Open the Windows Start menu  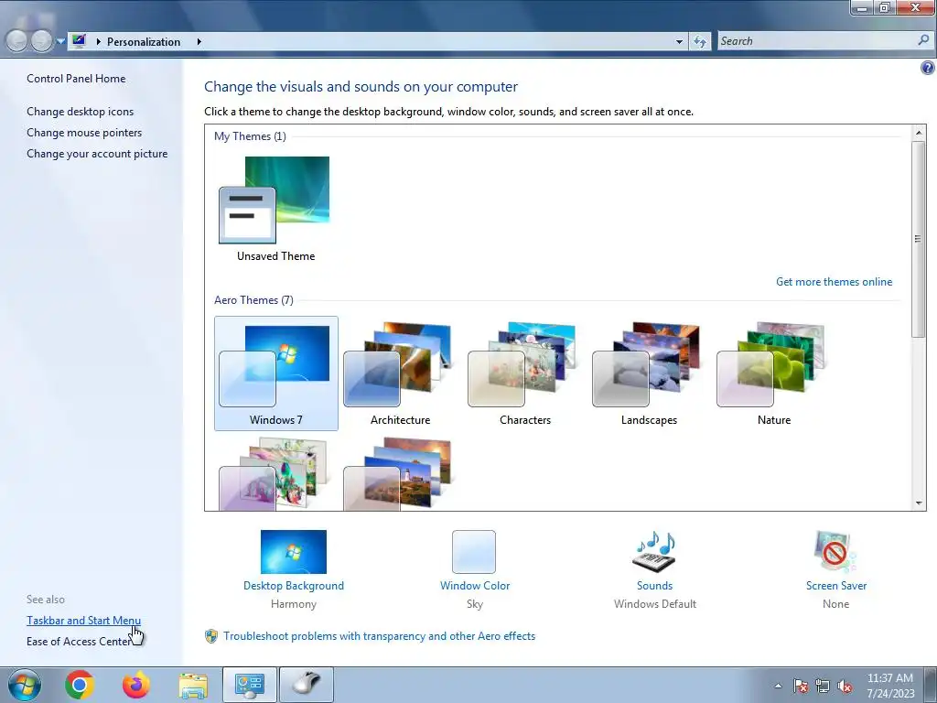pos(25,685)
